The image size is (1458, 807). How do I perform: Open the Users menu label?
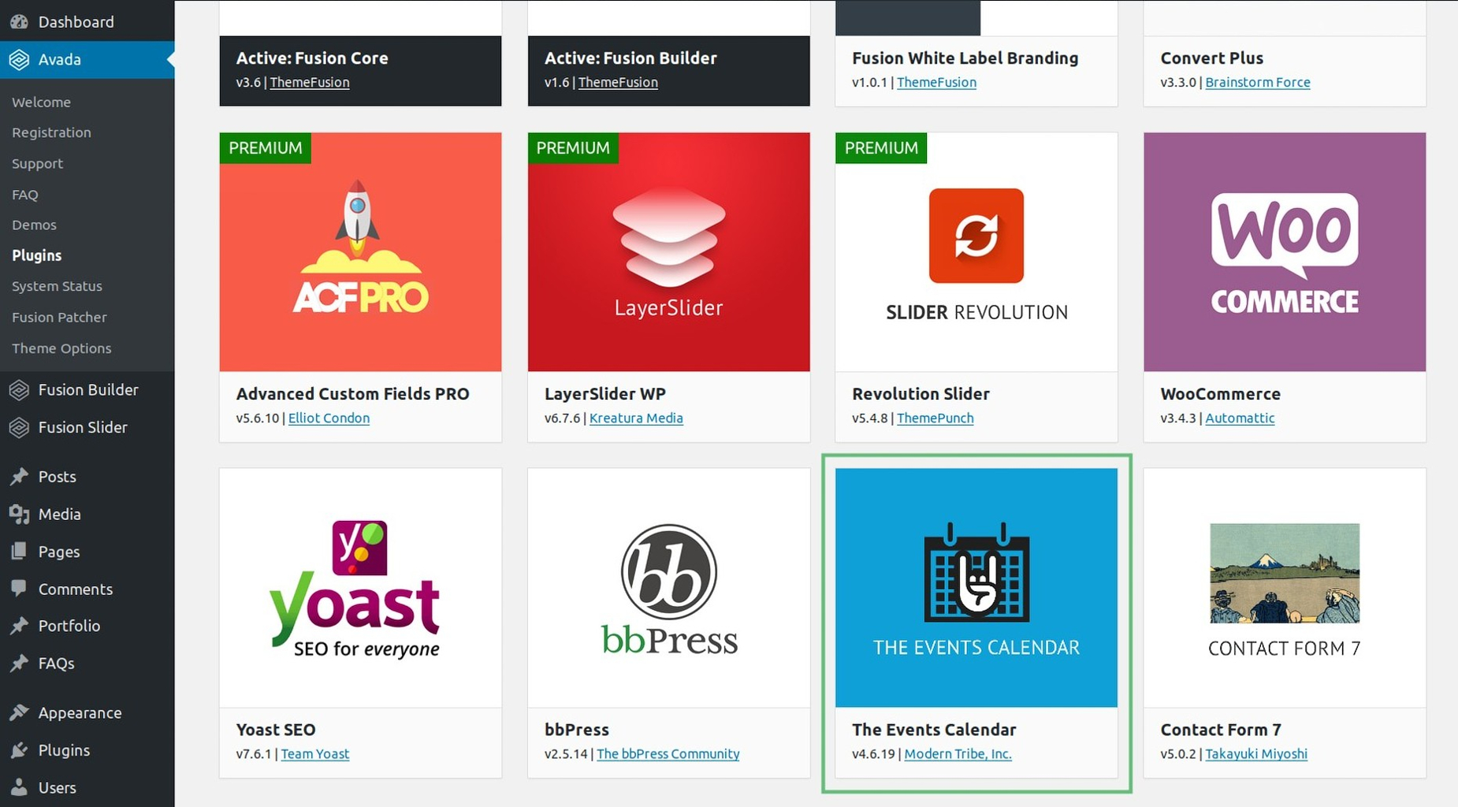(x=58, y=787)
